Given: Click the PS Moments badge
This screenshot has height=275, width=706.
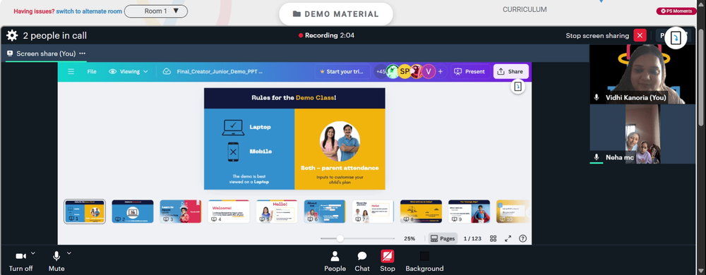Looking at the screenshot, I should [676, 11].
